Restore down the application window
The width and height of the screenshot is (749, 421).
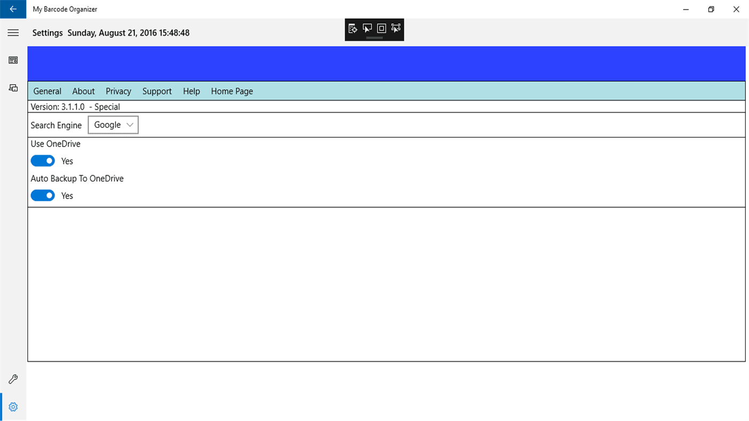coord(711,9)
